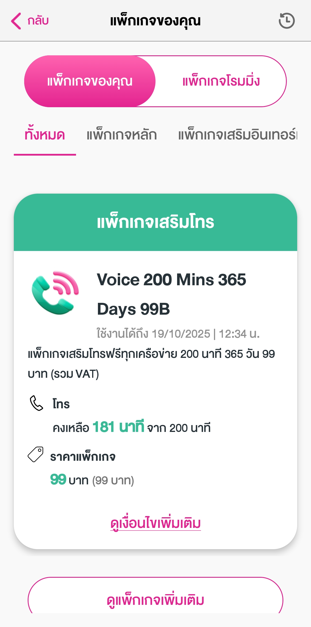Select the ทั้งหมด tab
Screen dimensions: 311x627
click(x=45, y=135)
